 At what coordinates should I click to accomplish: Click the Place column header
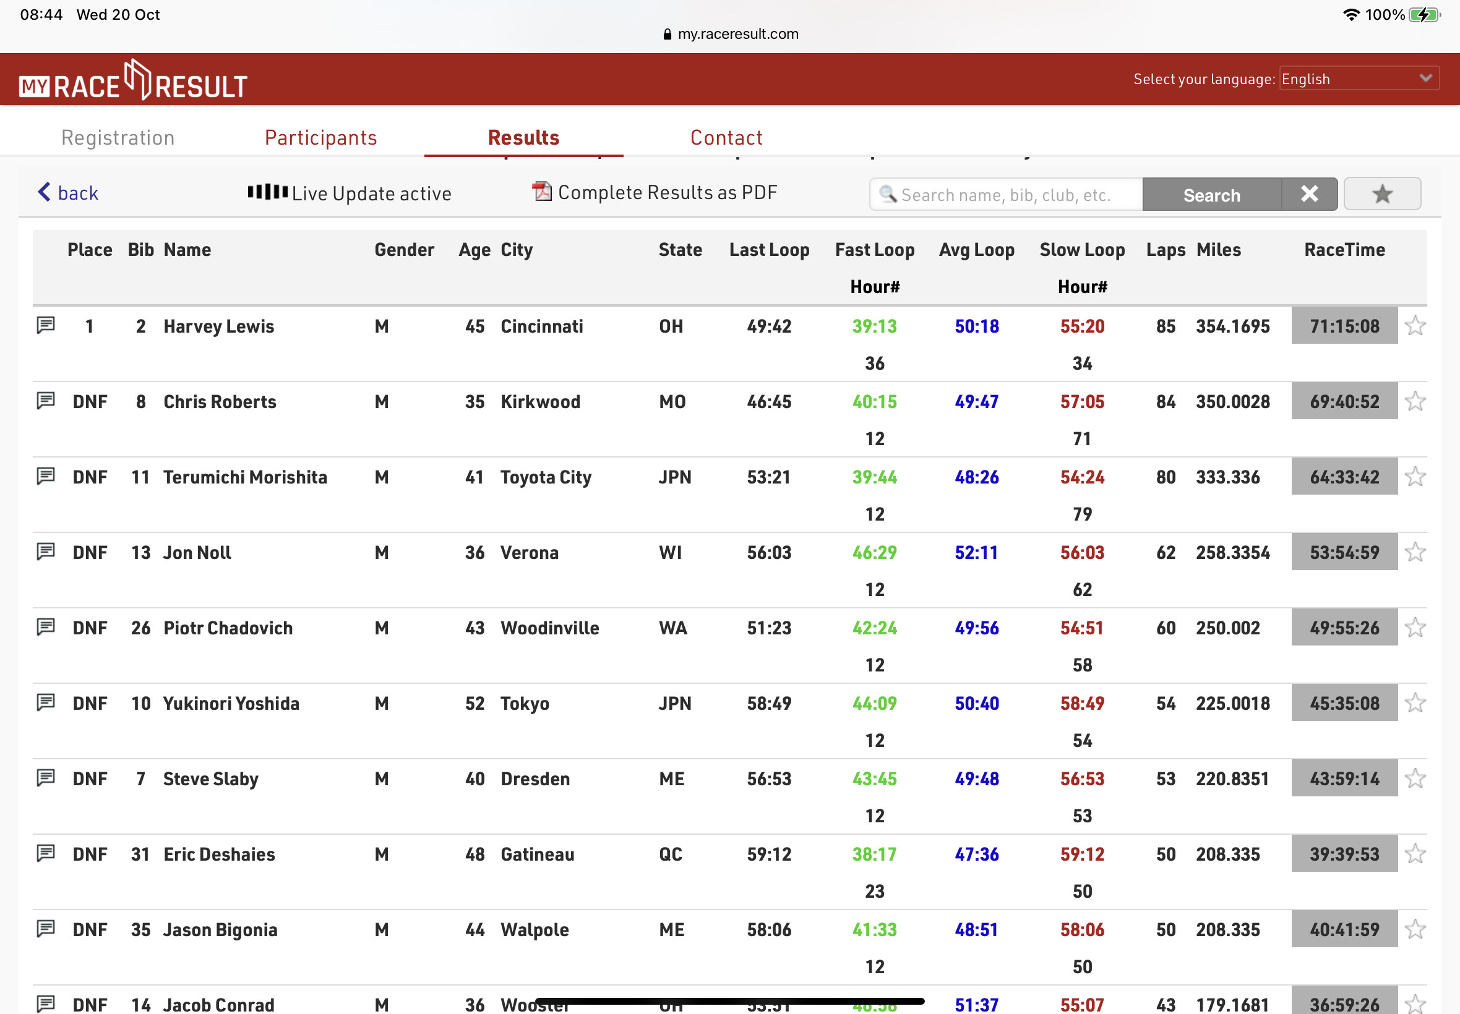[x=90, y=250]
